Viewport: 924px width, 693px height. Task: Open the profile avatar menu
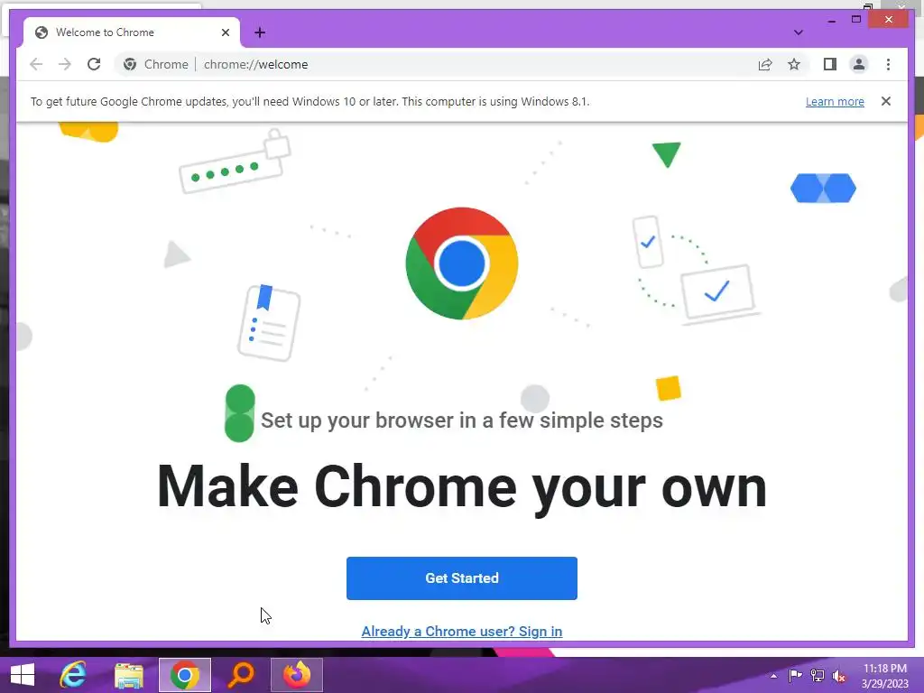[x=859, y=64]
